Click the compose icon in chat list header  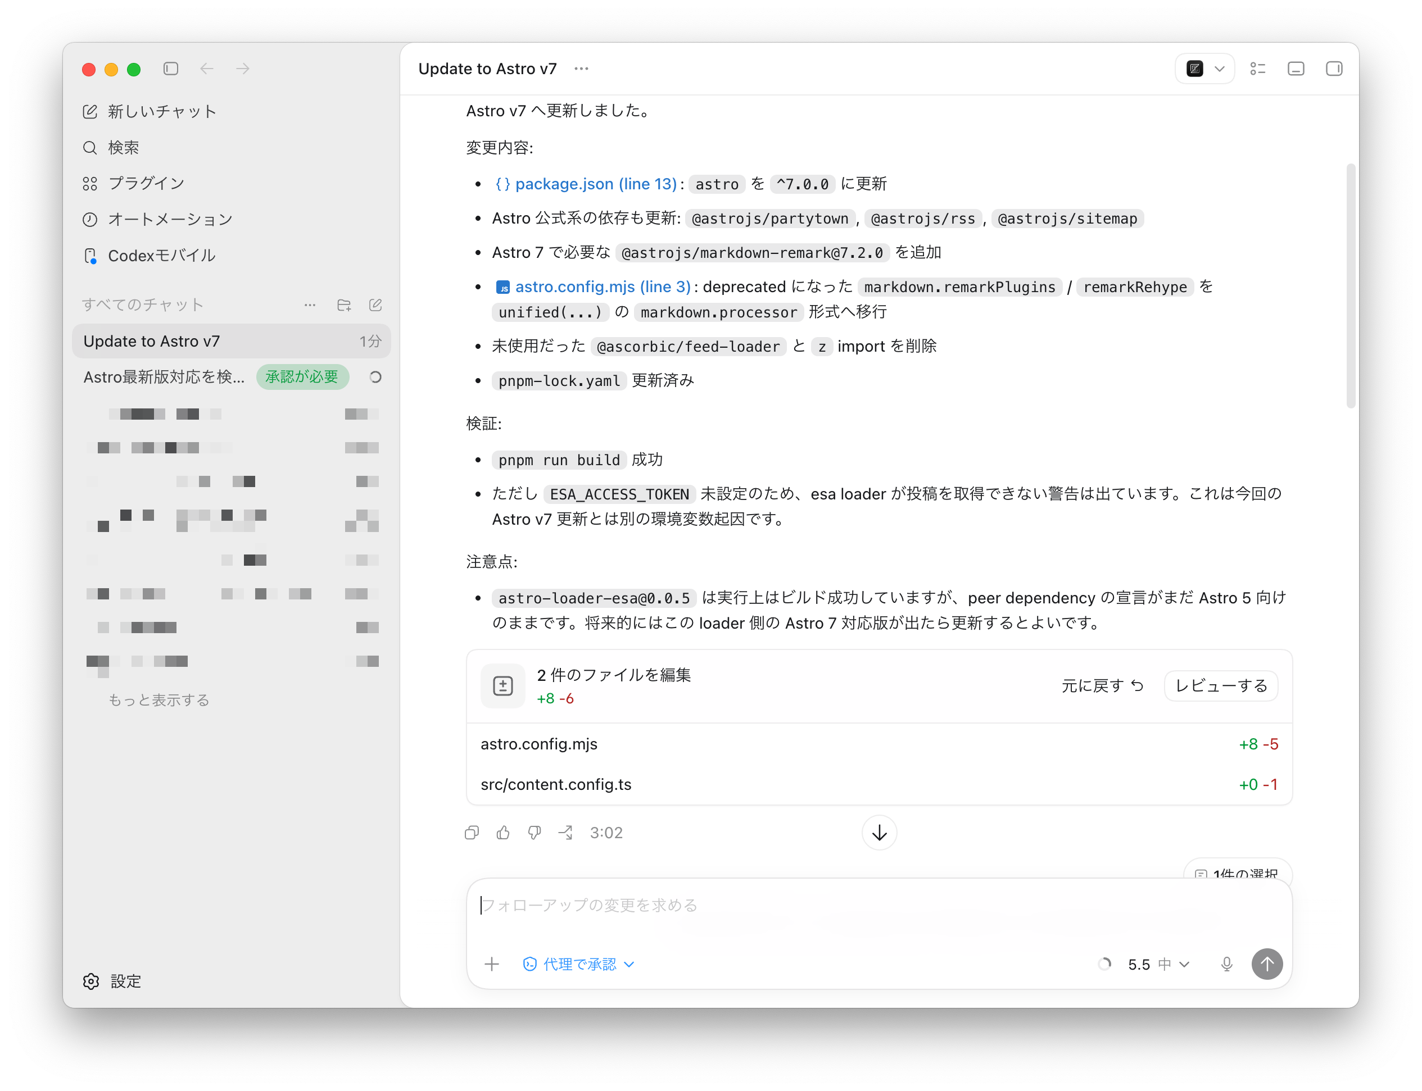tap(375, 305)
